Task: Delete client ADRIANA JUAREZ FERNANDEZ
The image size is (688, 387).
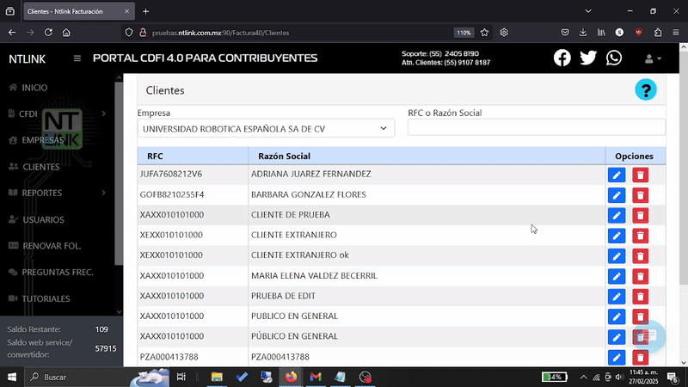Action: [640, 175]
